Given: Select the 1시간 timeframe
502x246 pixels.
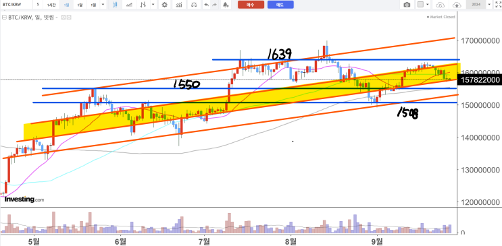Looking at the screenshot, I should (x=51, y=5).
